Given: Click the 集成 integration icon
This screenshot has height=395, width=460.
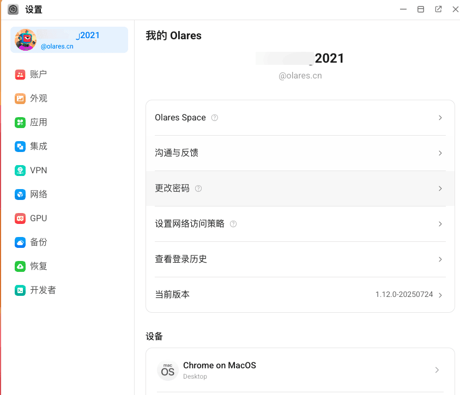Looking at the screenshot, I should click(20, 147).
